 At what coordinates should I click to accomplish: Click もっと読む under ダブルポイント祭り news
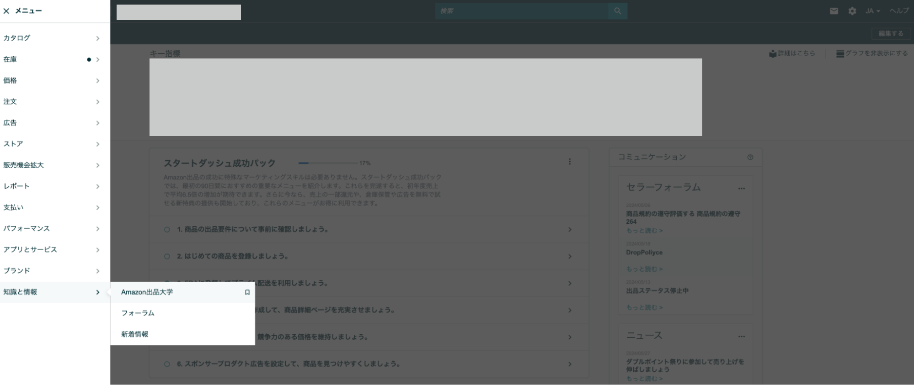(644, 379)
